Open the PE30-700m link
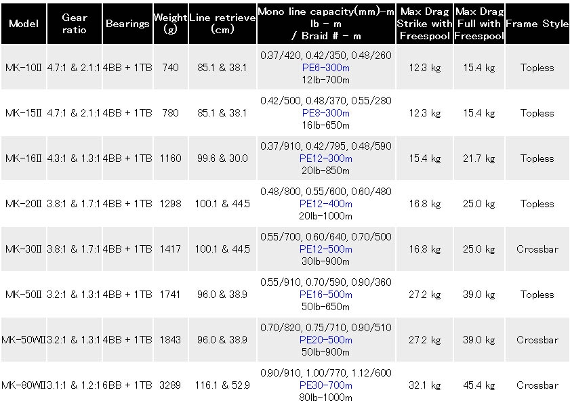 (x=326, y=385)
